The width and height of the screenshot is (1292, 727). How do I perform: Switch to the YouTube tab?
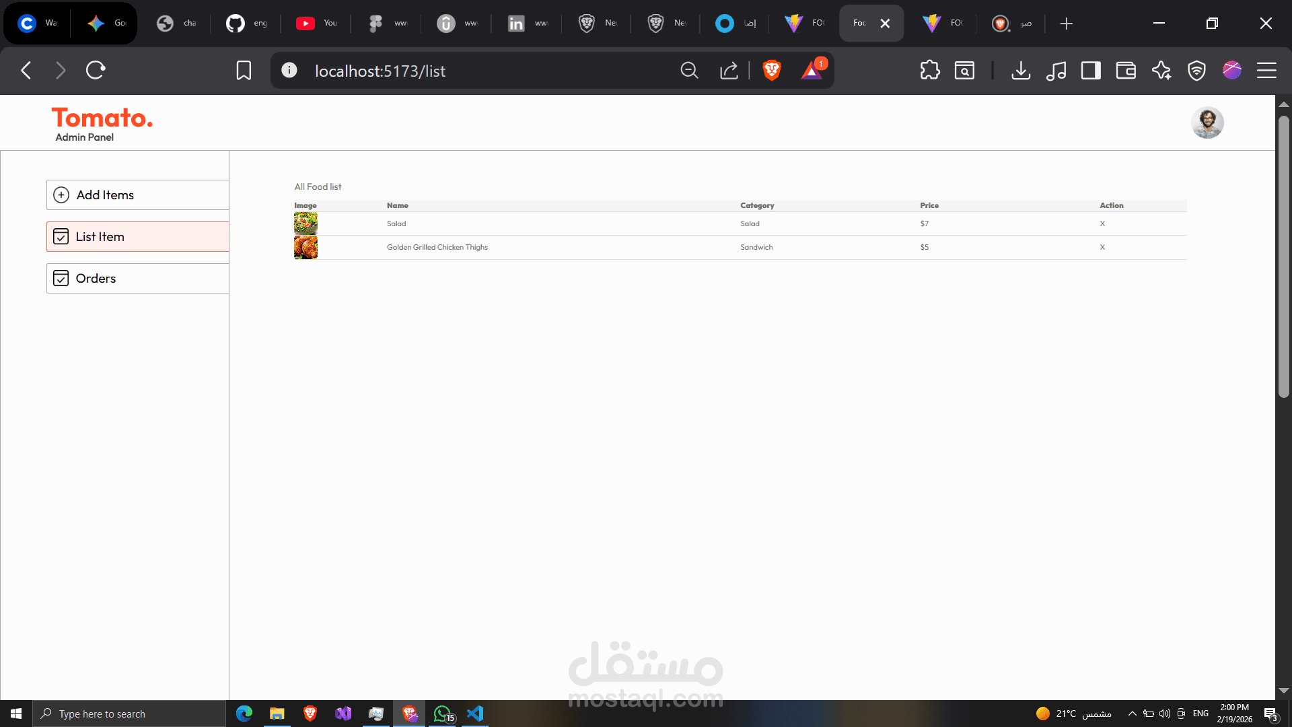[x=316, y=24]
